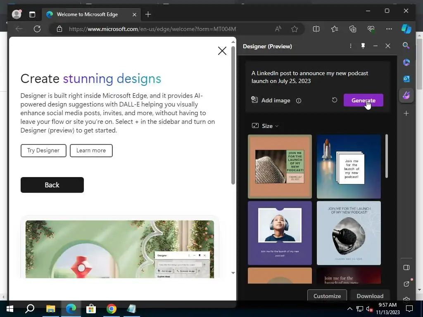
Task: Click the browser back arrow
Action: pyautogui.click(x=19, y=29)
